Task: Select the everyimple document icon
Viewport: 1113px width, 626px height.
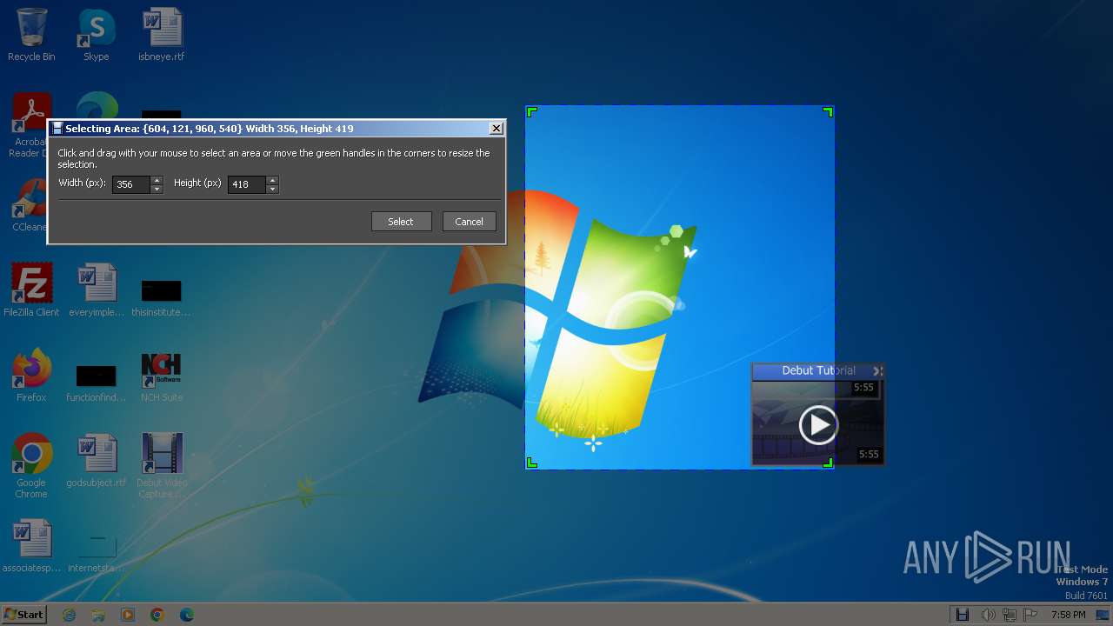Action: click(x=97, y=290)
